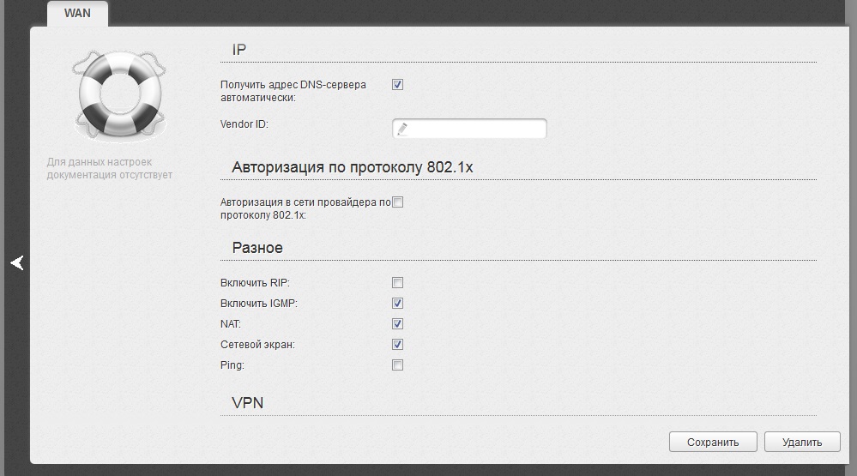Enable 802.1x provider authorization checkbox

(x=397, y=202)
